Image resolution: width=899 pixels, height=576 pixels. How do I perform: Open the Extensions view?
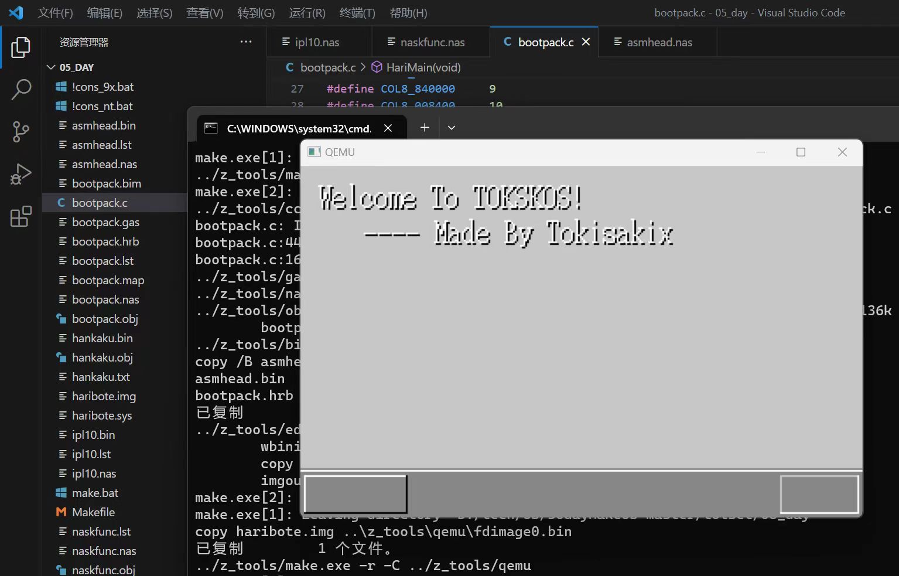21,216
